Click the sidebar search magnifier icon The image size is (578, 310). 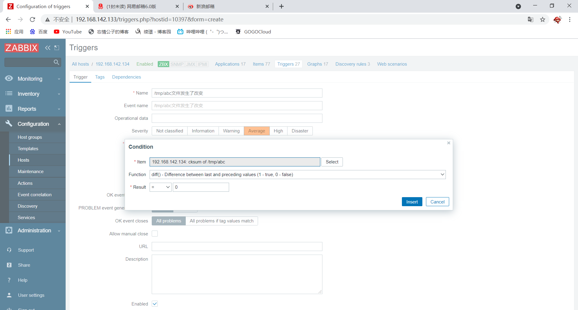[x=56, y=62]
